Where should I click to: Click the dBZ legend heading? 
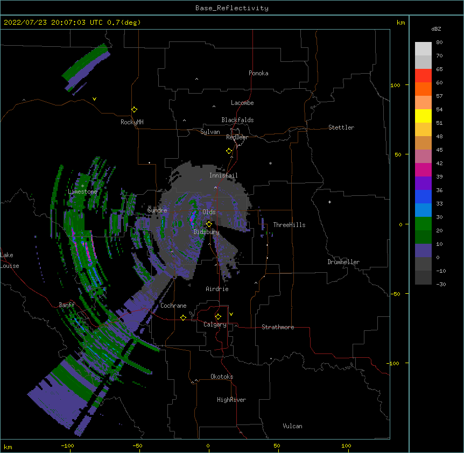[x=436, y=29]
